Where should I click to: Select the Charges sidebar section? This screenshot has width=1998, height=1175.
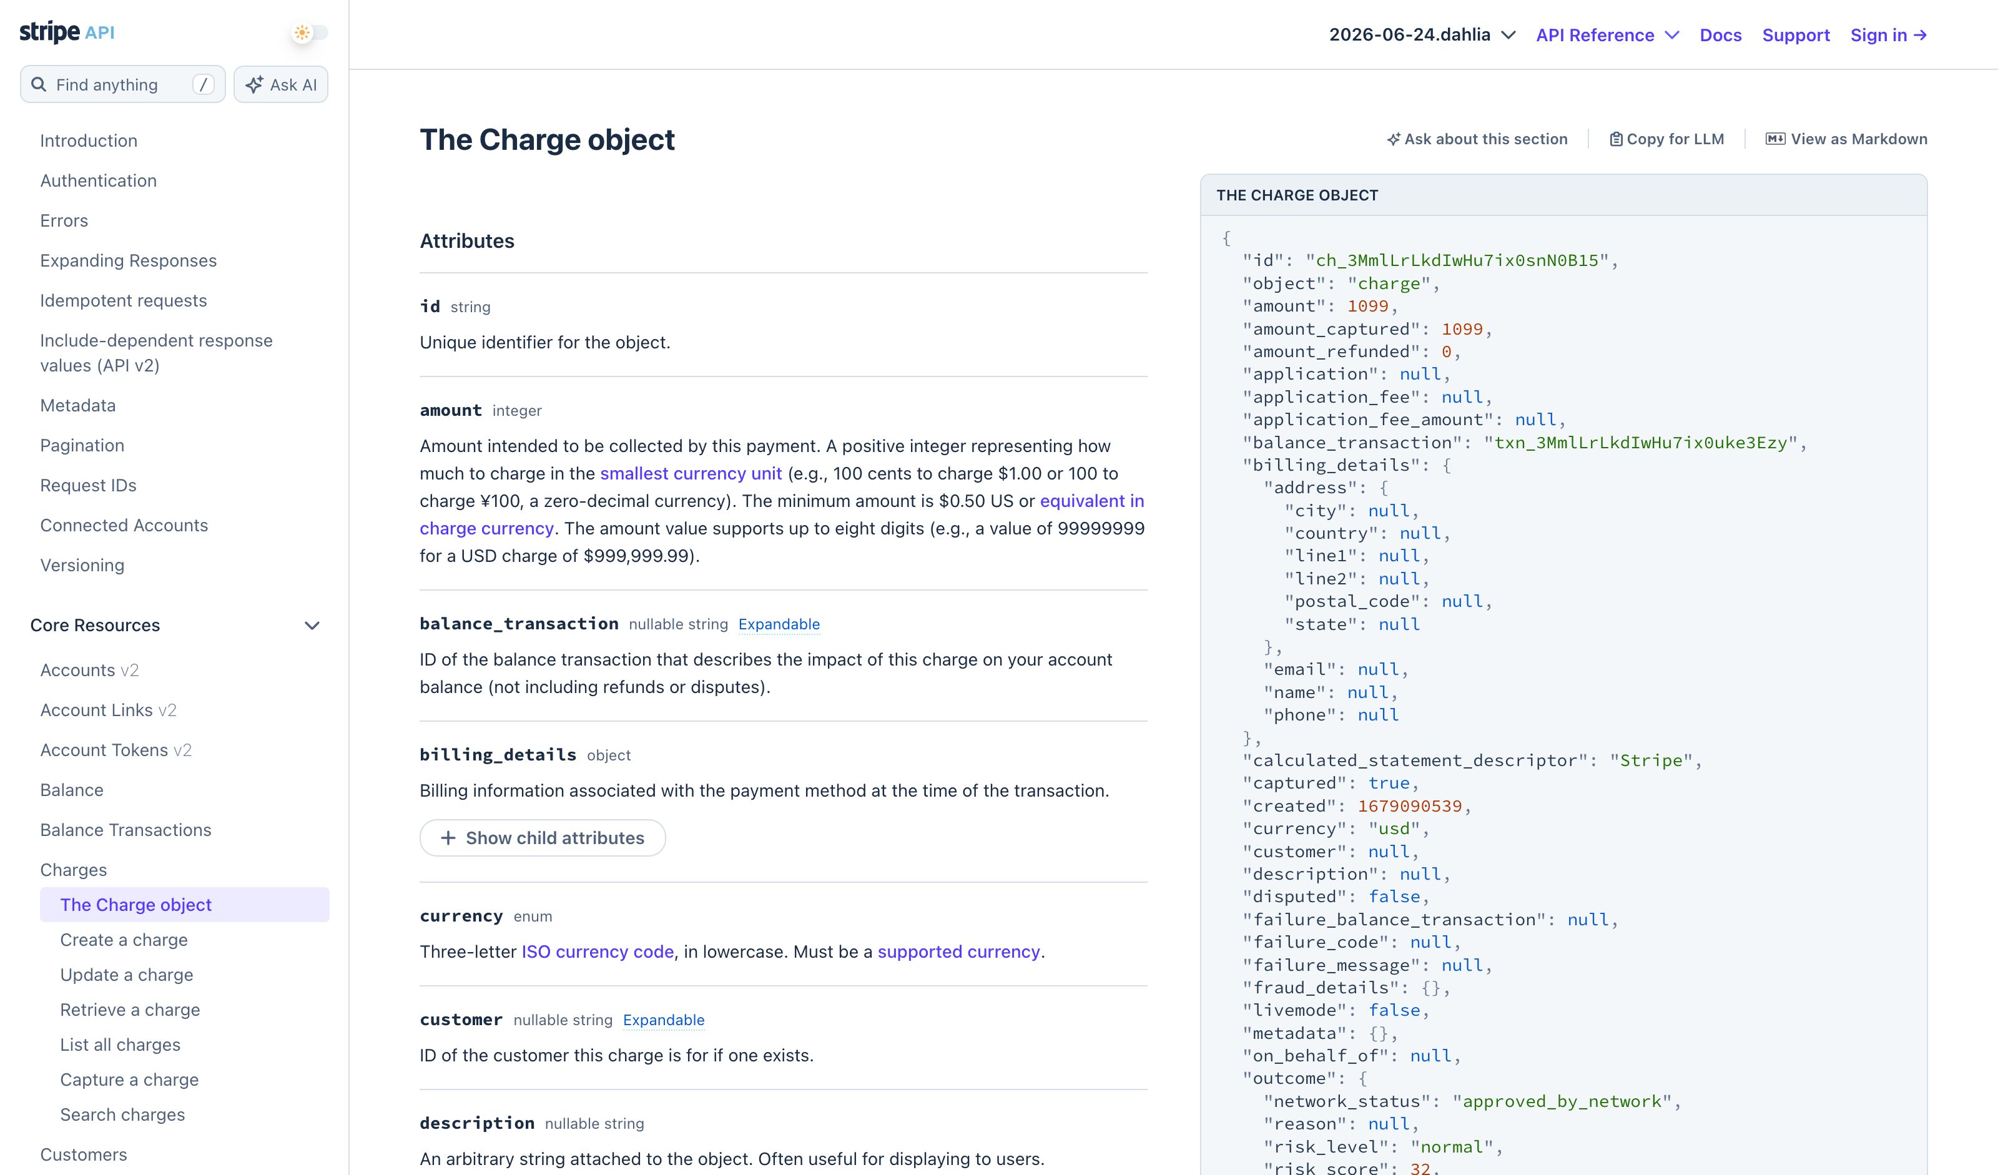[x=74, y=870]
